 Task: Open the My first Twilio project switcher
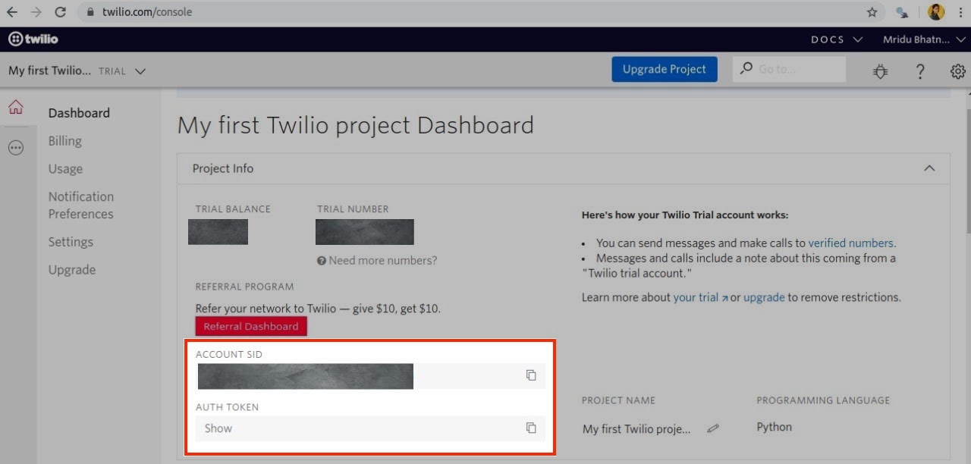coord(77,71)
